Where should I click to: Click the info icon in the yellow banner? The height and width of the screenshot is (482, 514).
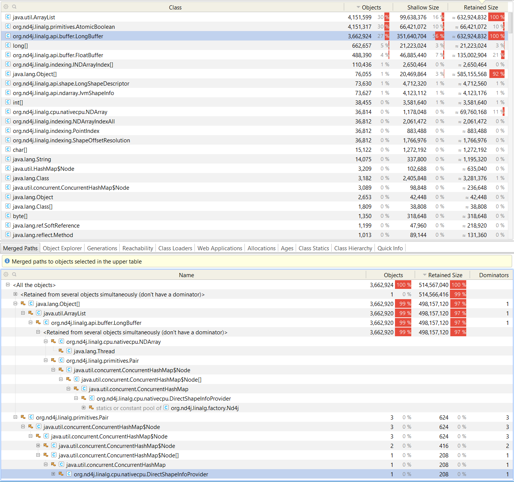pyautogui.click(x=7, y=261)
